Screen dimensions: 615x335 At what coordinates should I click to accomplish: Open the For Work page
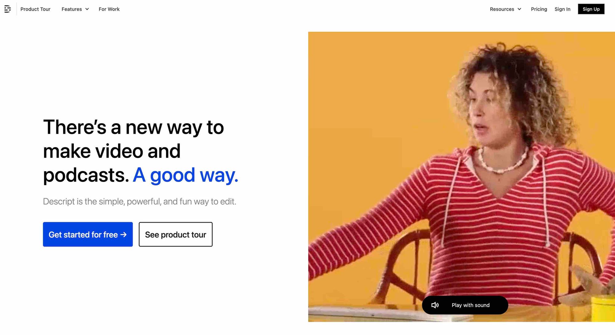109,9
